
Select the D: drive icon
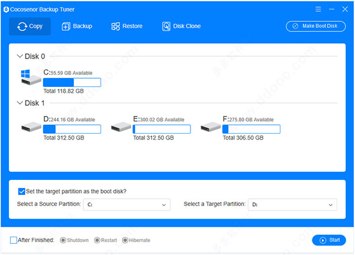click(31, 127)
